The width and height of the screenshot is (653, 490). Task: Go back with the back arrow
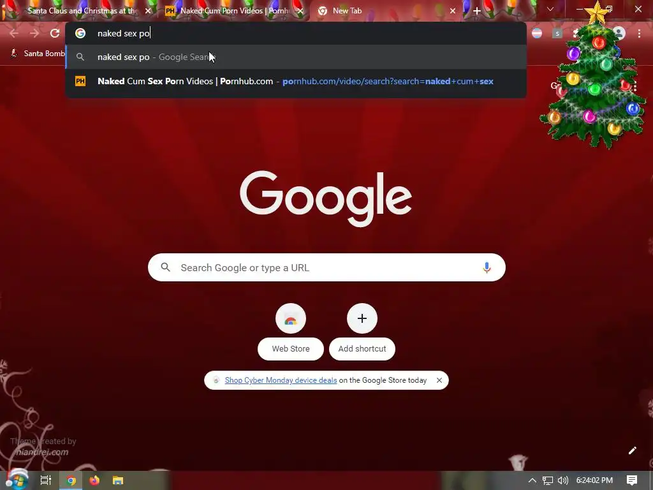click(x=14, y=33)
